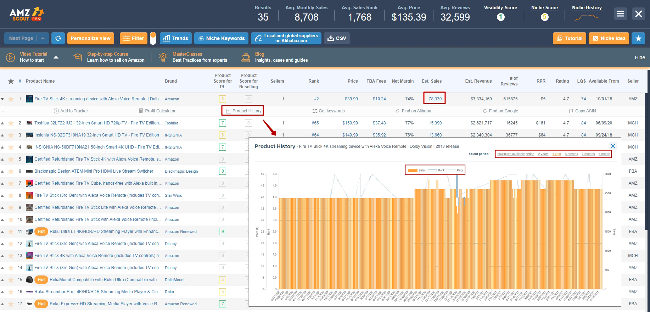The height and width of the screenshot is (312, 650).
Task: Open the Tutorial button
Action: pyautogui.click(x=569, y=38)
